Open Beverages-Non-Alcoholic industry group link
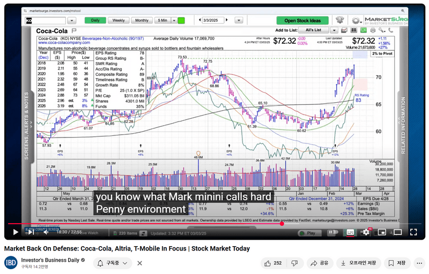 (x=113, y=39)
